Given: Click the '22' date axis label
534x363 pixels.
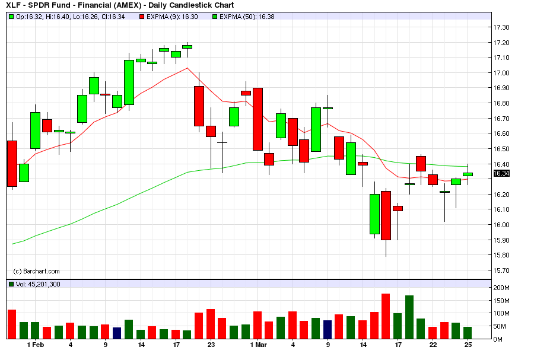Looking at the screenshot, I should 433,345.
